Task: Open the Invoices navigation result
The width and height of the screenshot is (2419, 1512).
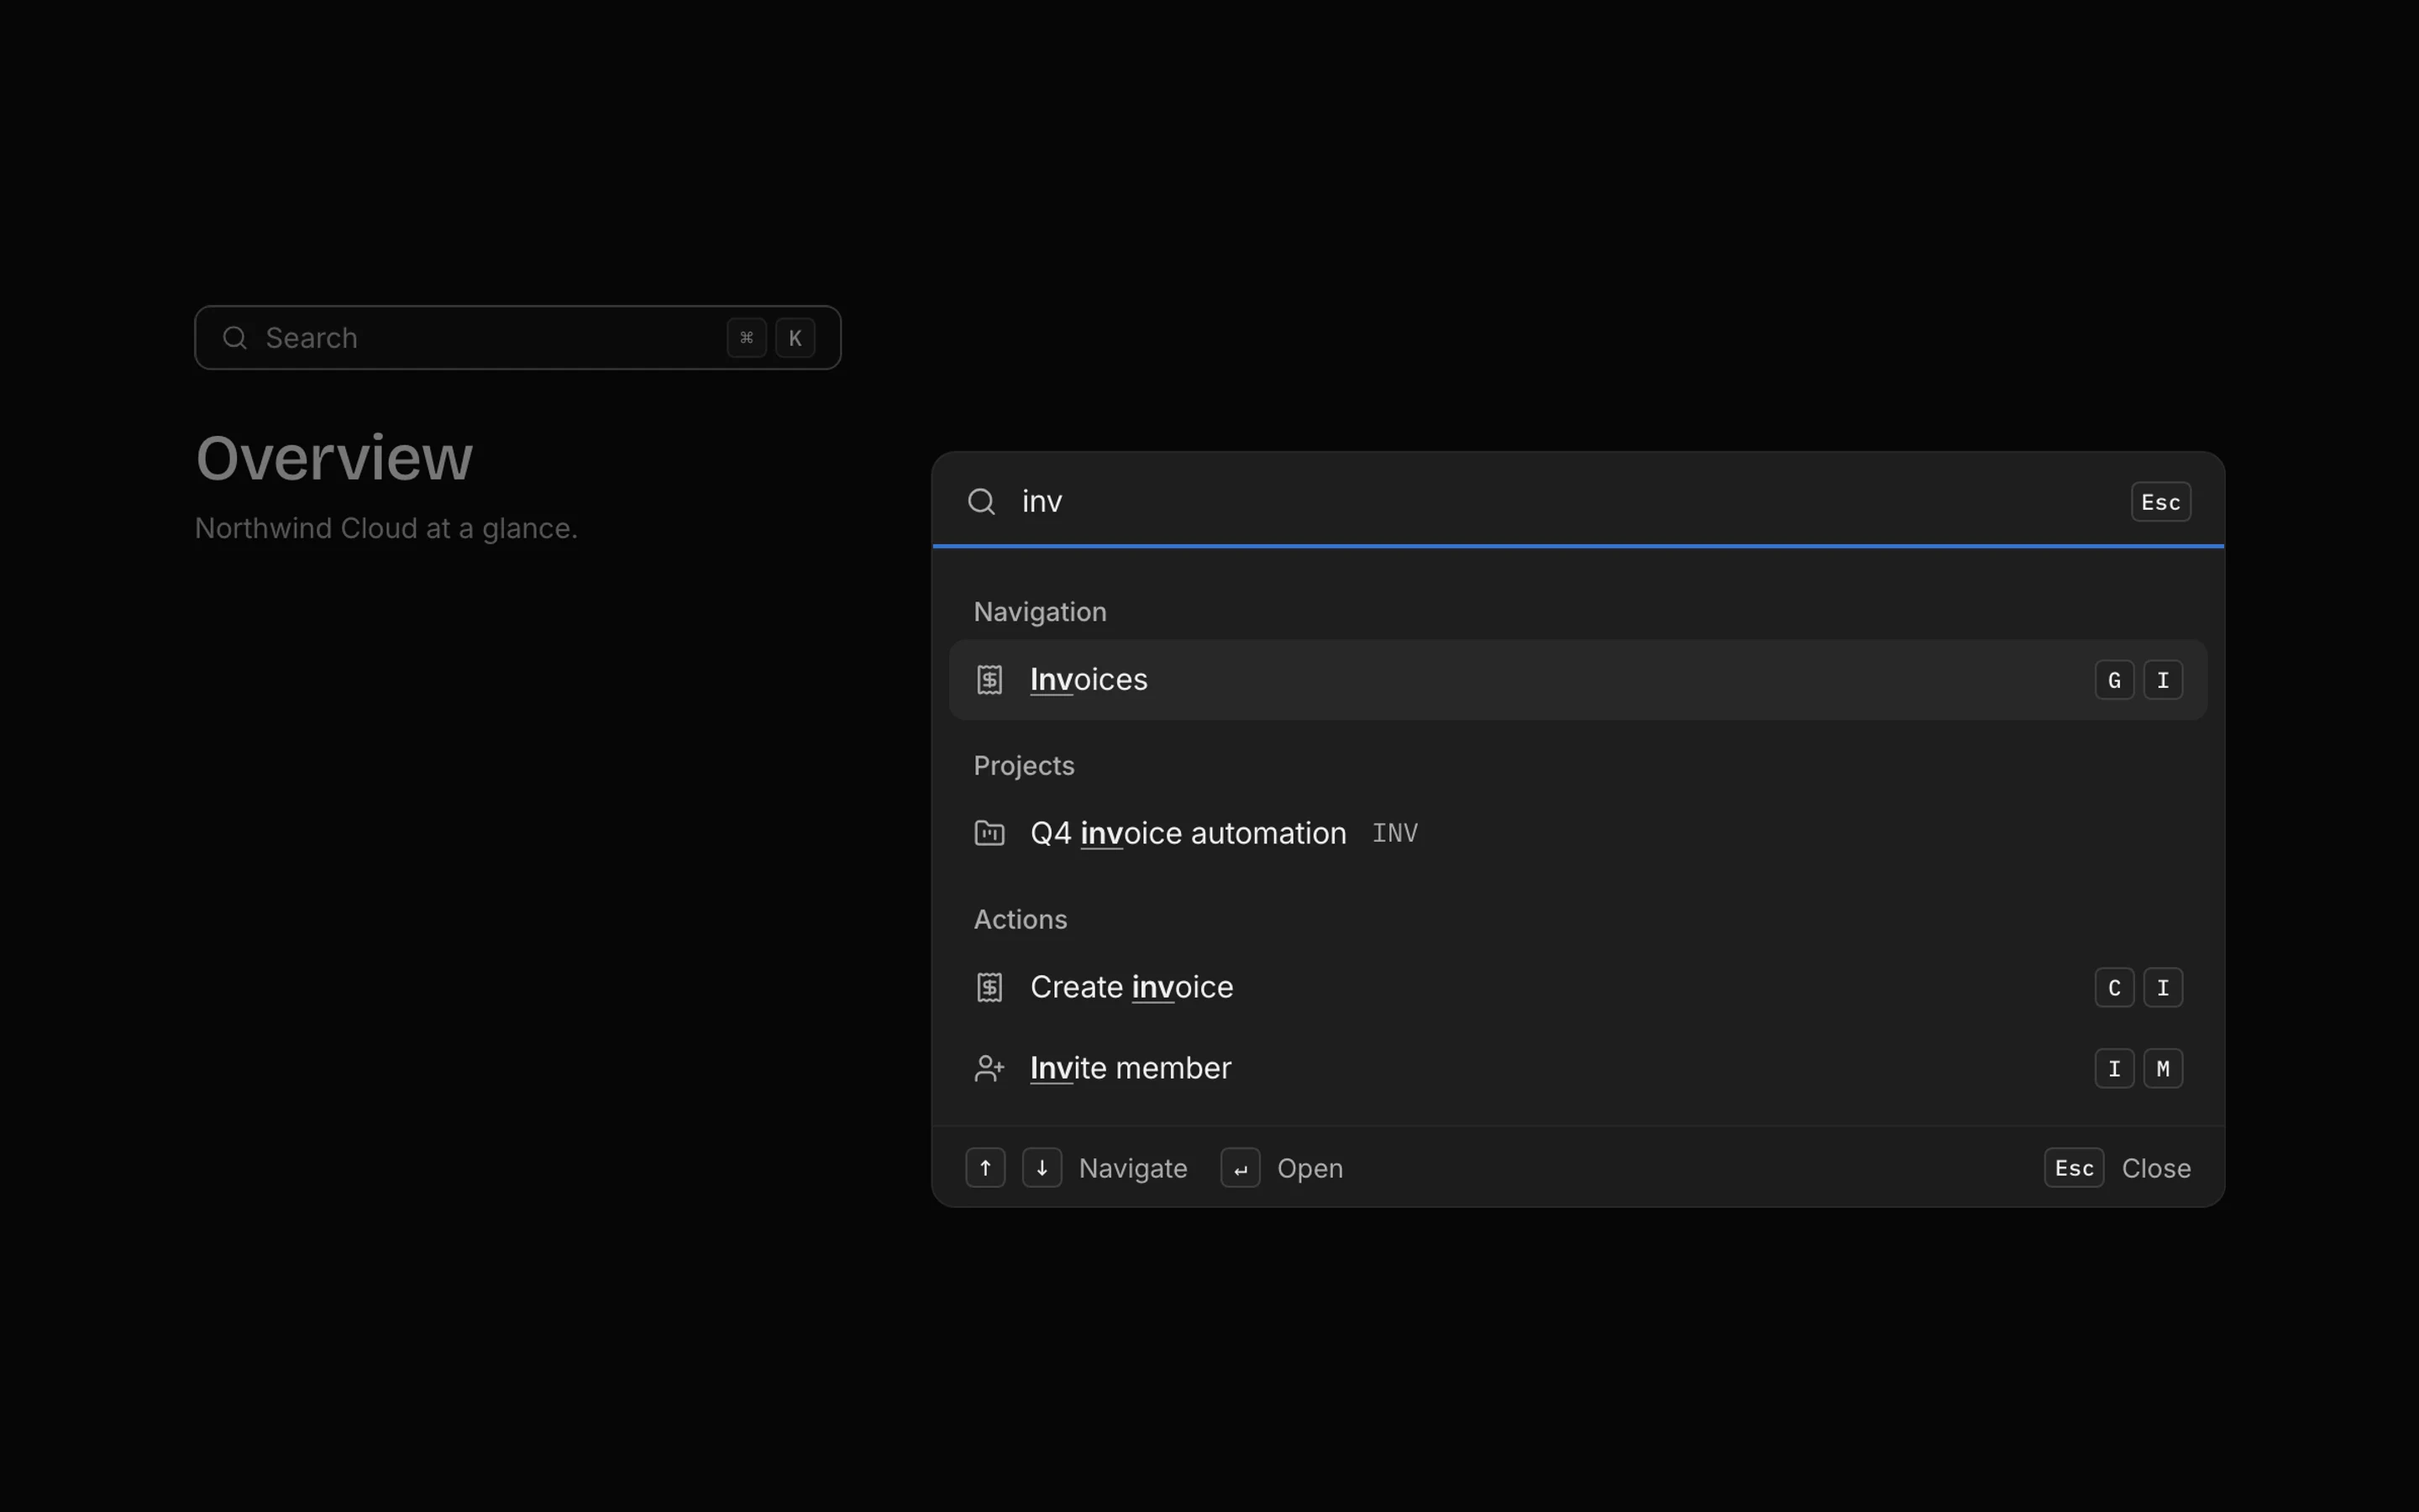Action: (1577, 680)
